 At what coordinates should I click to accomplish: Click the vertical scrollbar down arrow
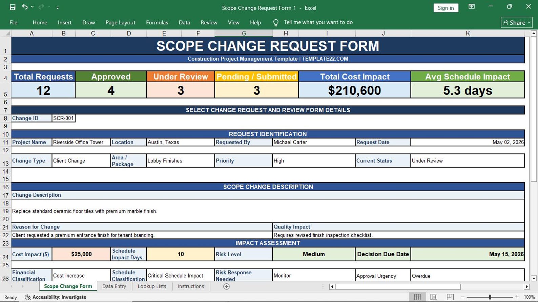[x=534, y=278]
